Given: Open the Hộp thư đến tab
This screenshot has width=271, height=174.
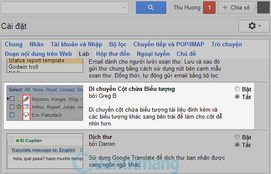Looking at the screenshot, I should pyautogui.click(x=113, y=54).
